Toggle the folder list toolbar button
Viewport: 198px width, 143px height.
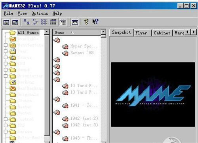(6, 23)
